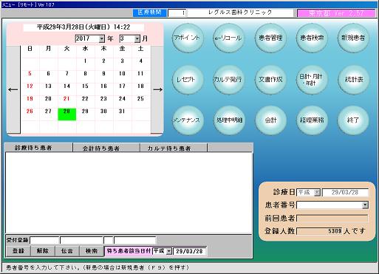Open the 患者番号 combo box arrow
379x274 pixels.
click(x=366, y=205)
